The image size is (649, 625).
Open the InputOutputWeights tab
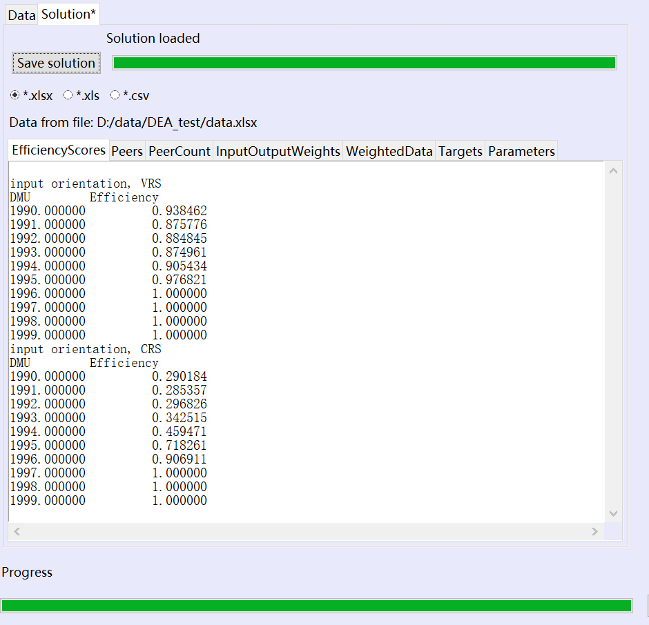[278, 151]
